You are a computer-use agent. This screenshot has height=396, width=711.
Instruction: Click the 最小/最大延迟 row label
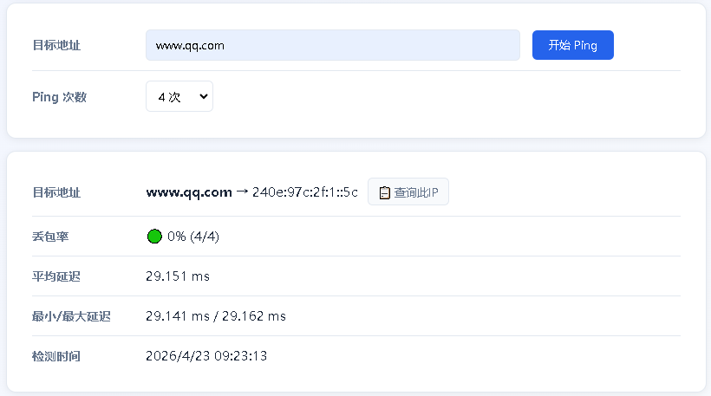pos(71,316)
